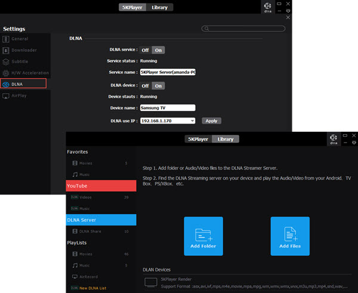Open PlayLists Movies film icon
Image resolution: width=358 pixels, height=293 pixels.
click(75, 254)
